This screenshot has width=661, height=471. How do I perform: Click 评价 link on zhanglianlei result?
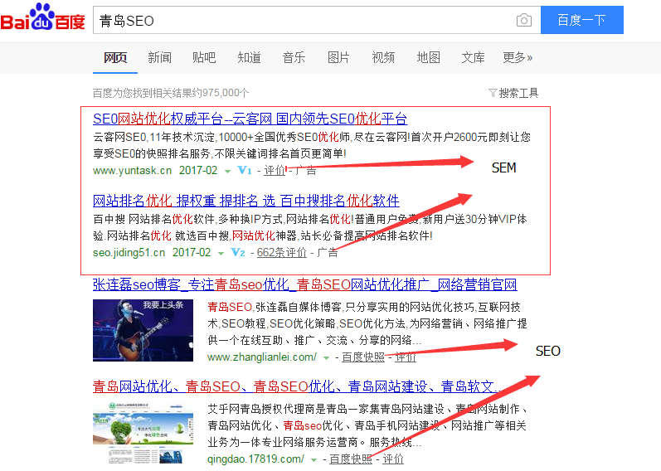(406, 357)
